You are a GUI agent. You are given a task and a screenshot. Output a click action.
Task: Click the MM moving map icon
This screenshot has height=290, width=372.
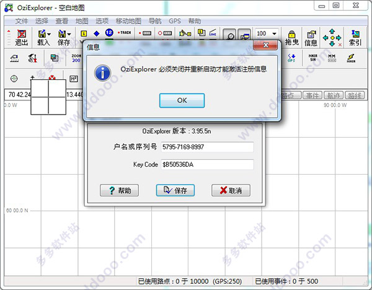(x=332, y=58)
